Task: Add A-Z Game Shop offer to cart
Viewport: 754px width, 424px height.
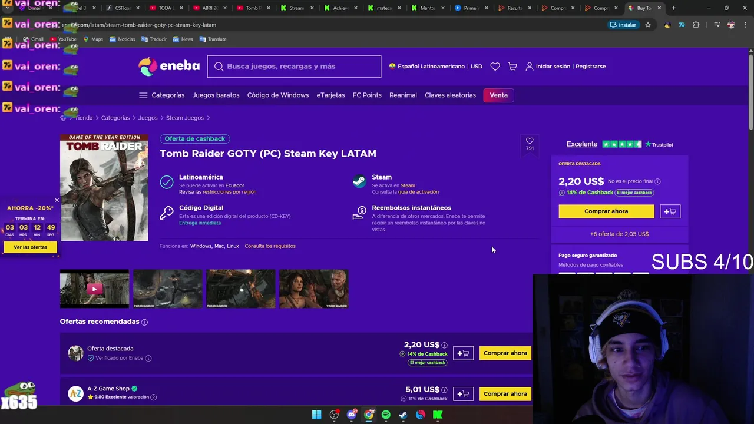Action: (463, 394)
